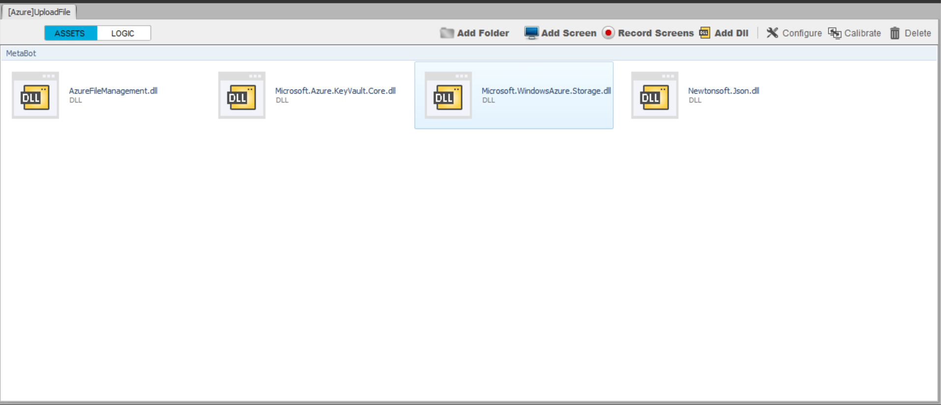Click the Add Folder button label
941x405 pixels.
click(483, 33)
